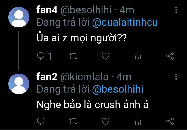Open more options for fan2's tweet
Viewport: 187px width, 130px height.
pos(176,77)
